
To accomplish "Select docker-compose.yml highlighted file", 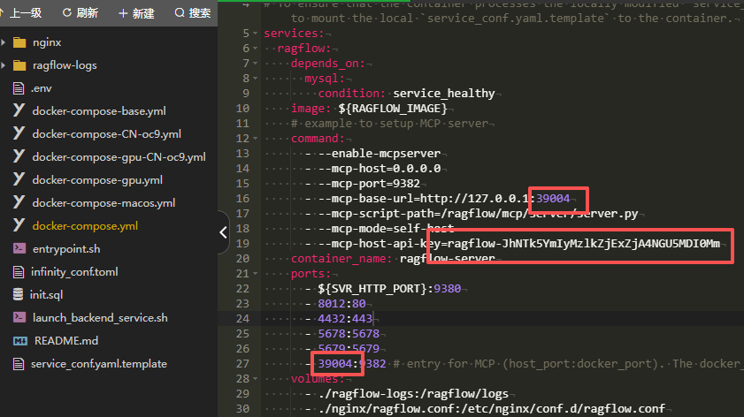I will 85,226.
